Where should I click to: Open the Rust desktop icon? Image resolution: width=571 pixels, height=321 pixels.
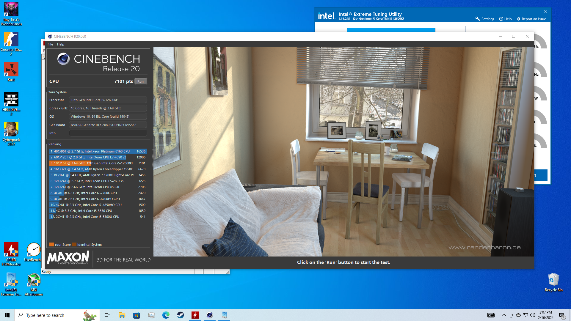pos(11,72)
